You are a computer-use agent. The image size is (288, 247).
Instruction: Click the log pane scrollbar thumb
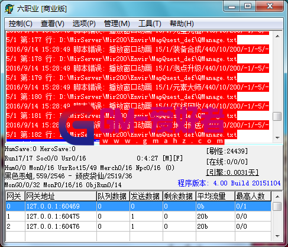(277, 116)
